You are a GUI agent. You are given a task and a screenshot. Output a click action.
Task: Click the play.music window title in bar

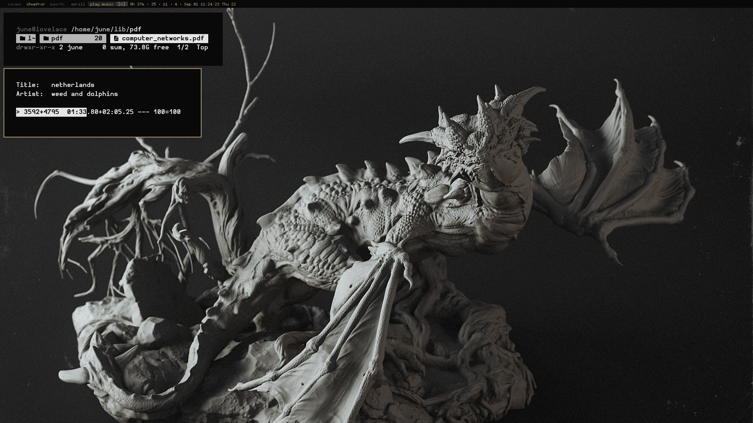click(x=102, y=4)
